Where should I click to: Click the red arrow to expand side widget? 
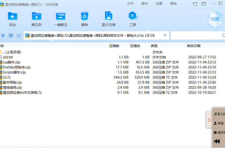tap(209, 120)
